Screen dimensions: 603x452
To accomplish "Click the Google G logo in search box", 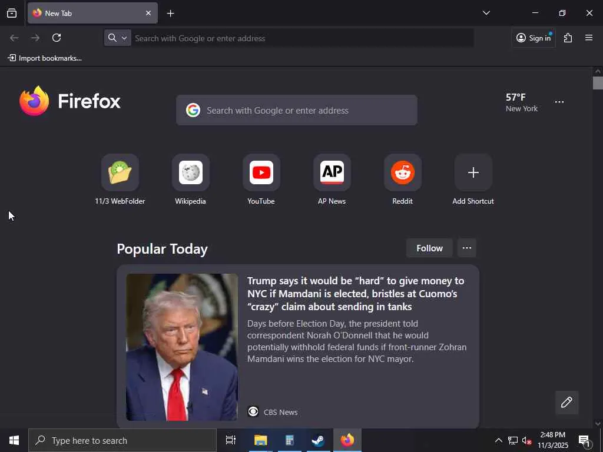I will [193, 110].
